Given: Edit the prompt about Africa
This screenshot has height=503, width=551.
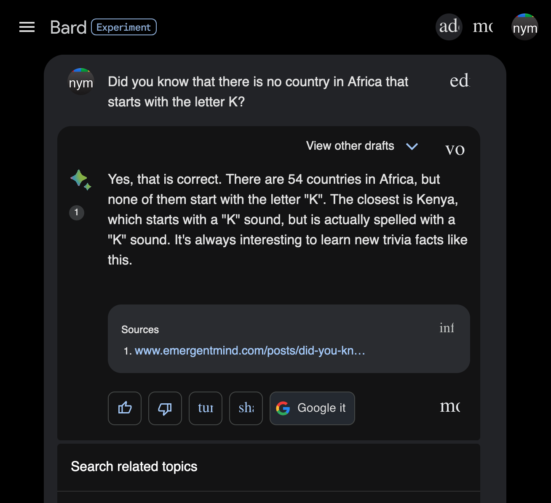Looking at the screenshot, I should coord(460,81).
